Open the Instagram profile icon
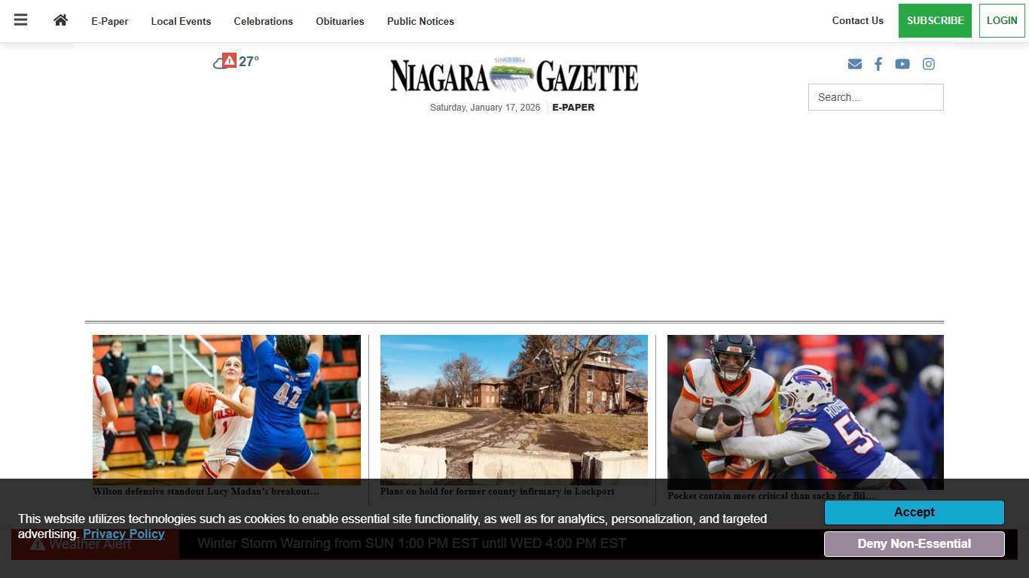Viewport: 1029px width, 578px height. coord(929,64)
